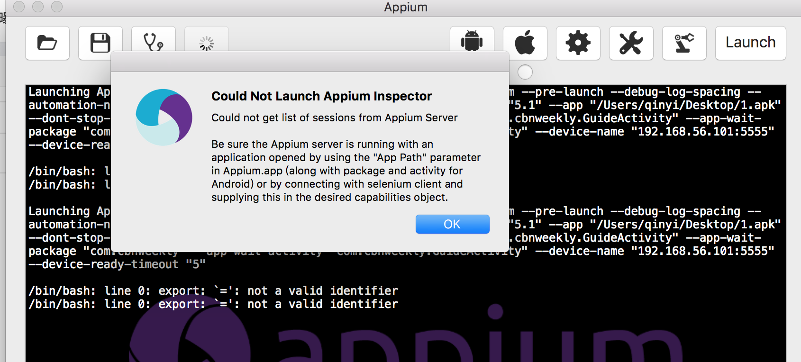Launch the Appium server
Screen dimensions: 801x362
(x=751, y=43)
